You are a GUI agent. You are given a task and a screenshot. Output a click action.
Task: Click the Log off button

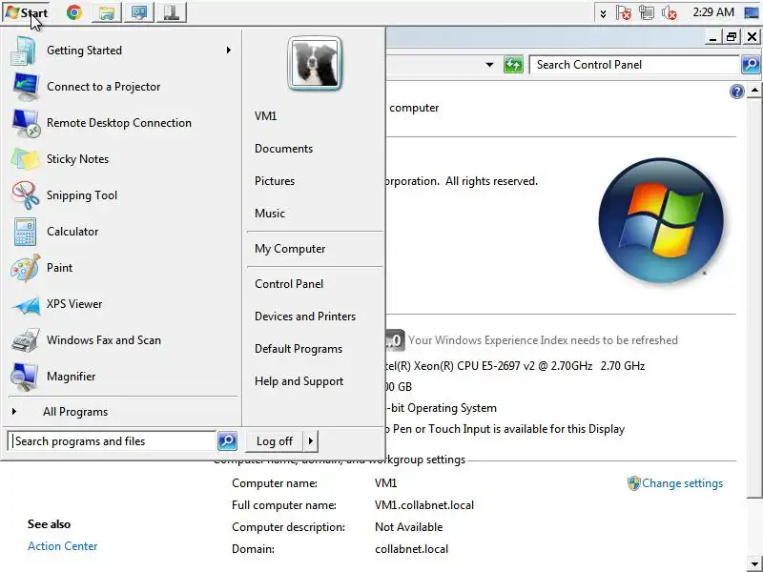click(x=275, y=441)
